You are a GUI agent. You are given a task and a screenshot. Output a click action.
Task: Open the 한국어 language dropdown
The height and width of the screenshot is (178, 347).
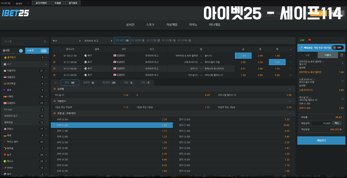22,3
